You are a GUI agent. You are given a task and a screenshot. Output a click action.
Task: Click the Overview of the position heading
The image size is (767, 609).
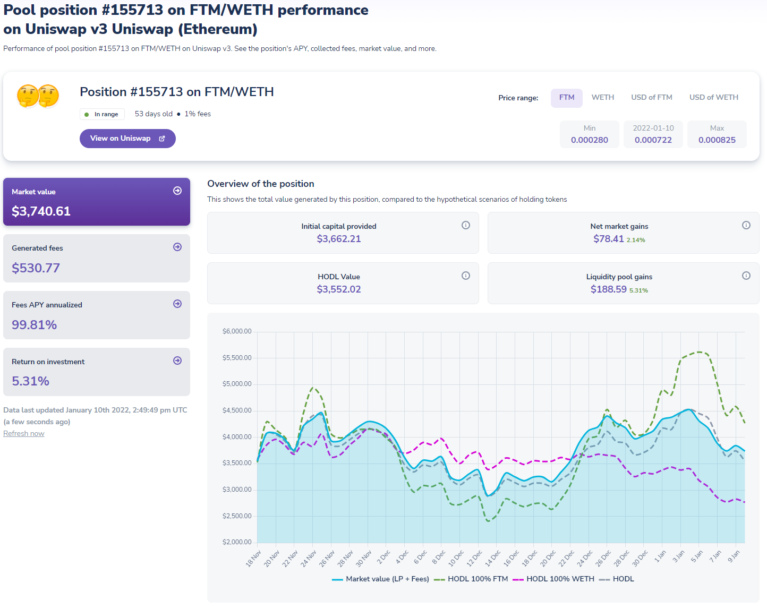click(261, 184)
